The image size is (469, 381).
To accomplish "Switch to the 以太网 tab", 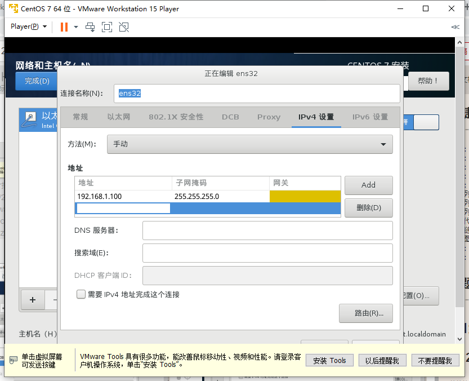I will tap(119, 117).
